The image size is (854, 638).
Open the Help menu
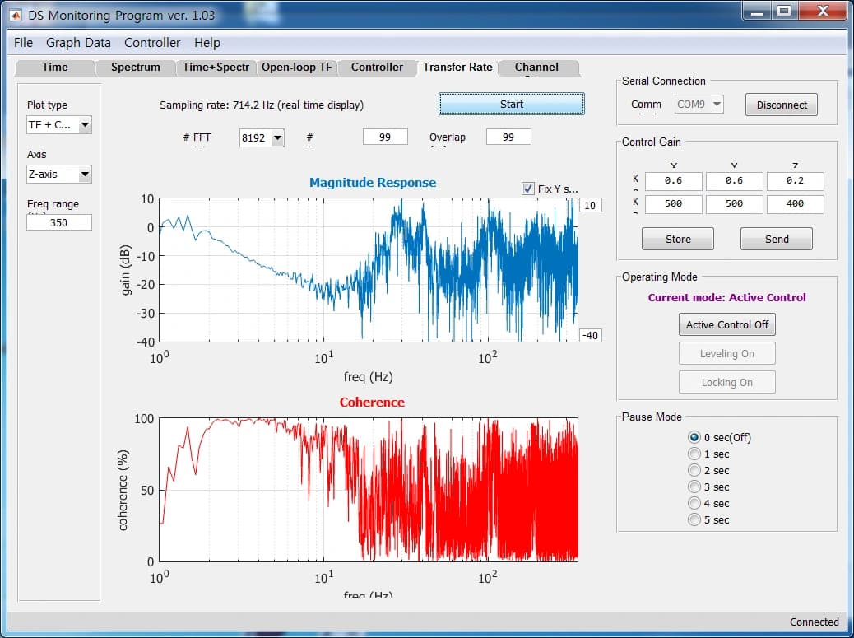[207, 43]
